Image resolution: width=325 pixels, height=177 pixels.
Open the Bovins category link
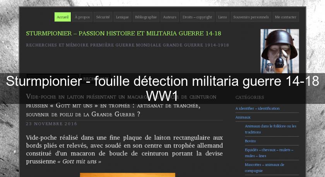click(250, 141)
